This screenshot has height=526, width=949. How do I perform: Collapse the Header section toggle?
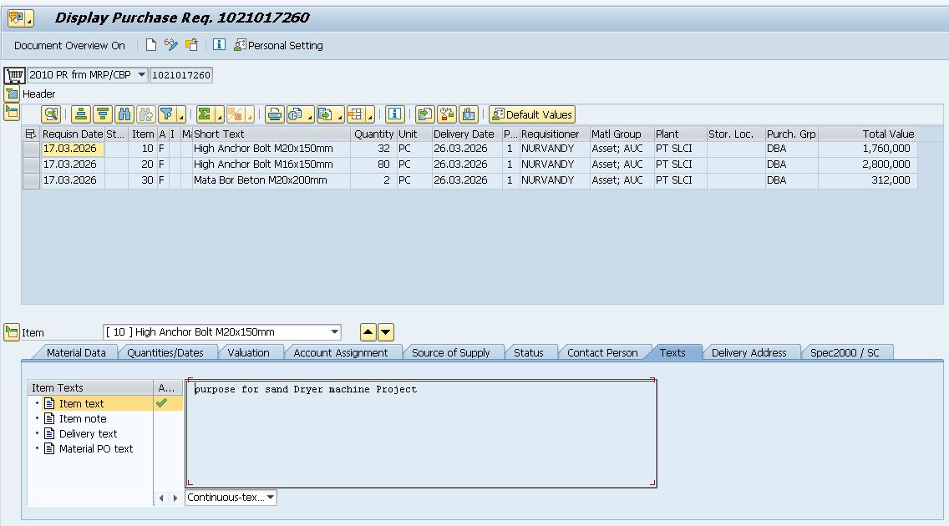pos(12,94)
